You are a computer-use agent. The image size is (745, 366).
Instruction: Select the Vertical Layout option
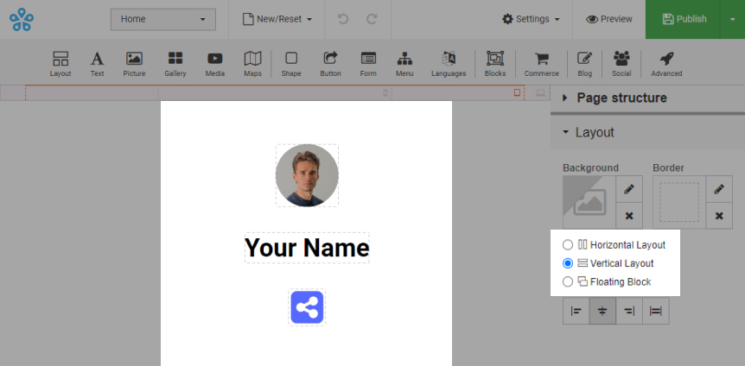click(568, 263)
